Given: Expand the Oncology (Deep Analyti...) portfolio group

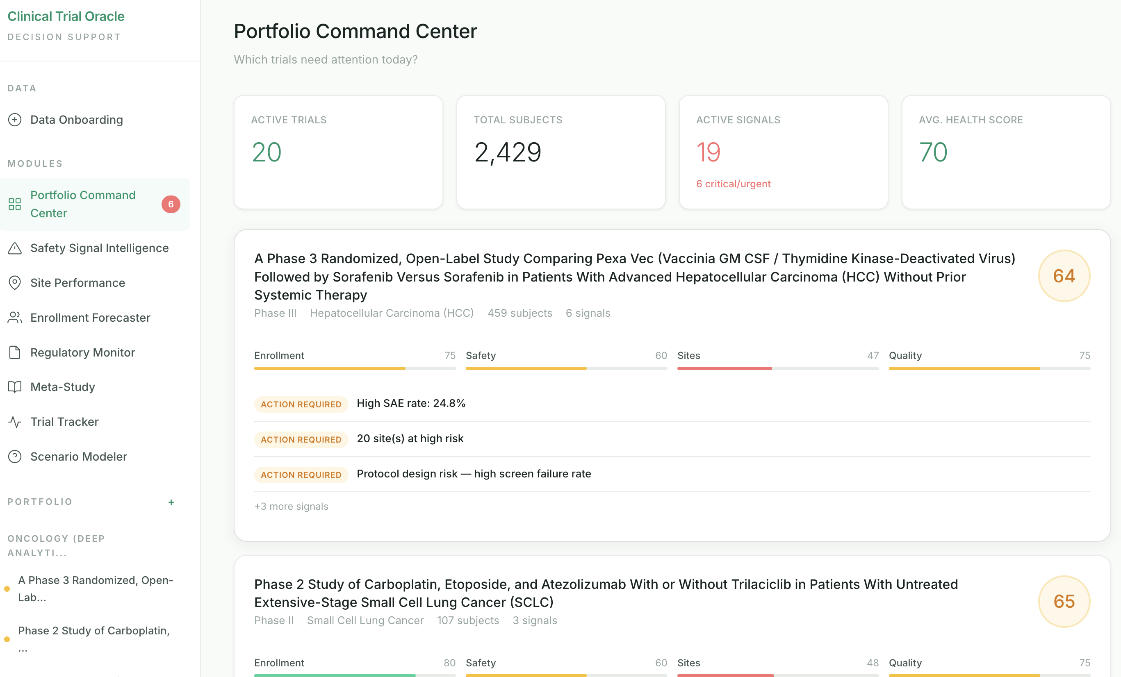Looking at the screenshot, I should [x=57, y=545].
